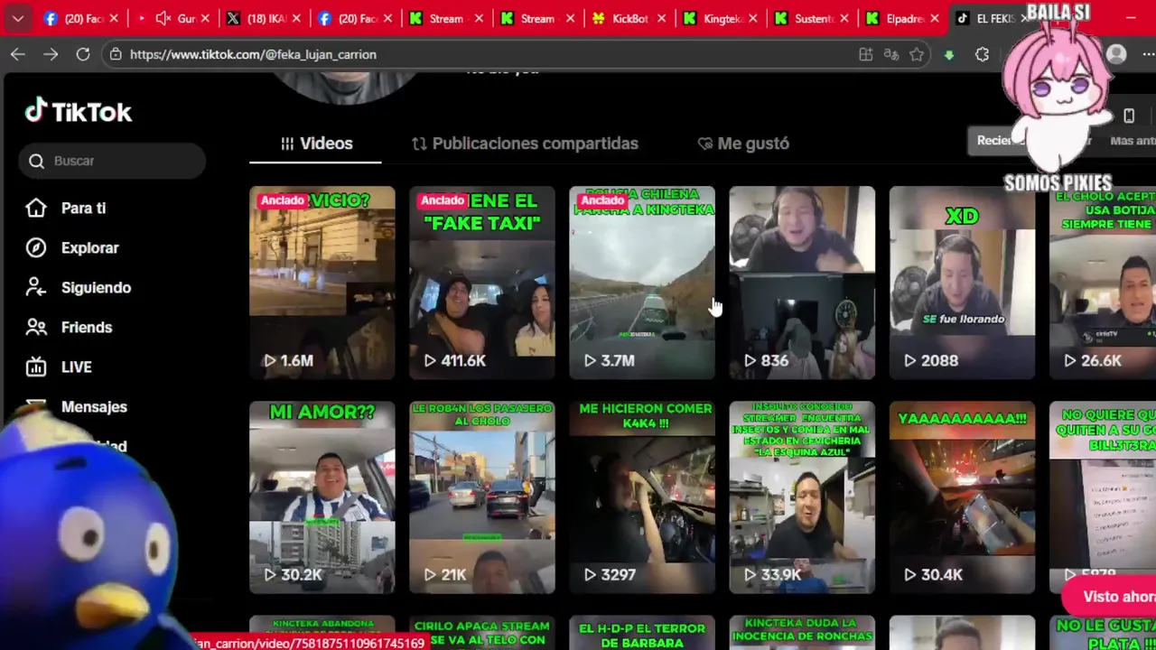
Task: Sort videos by Recientes
Action: point(996,141)
